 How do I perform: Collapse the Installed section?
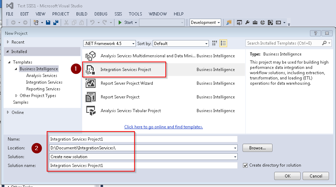(8, 51)
